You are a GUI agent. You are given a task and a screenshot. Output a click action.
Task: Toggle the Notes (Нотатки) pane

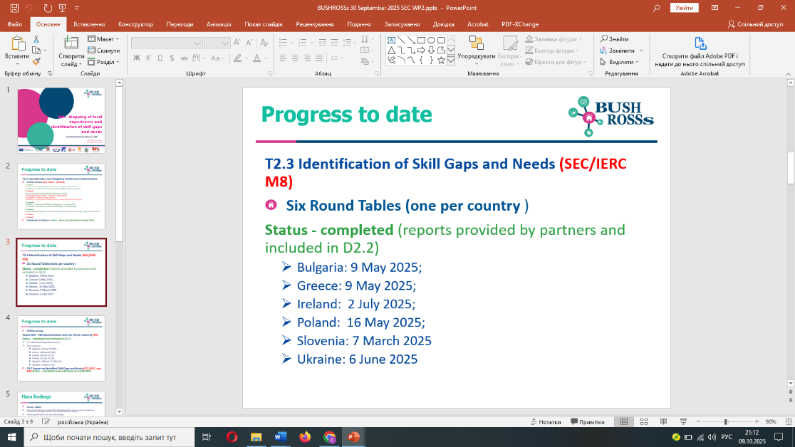tap(545, 421)
